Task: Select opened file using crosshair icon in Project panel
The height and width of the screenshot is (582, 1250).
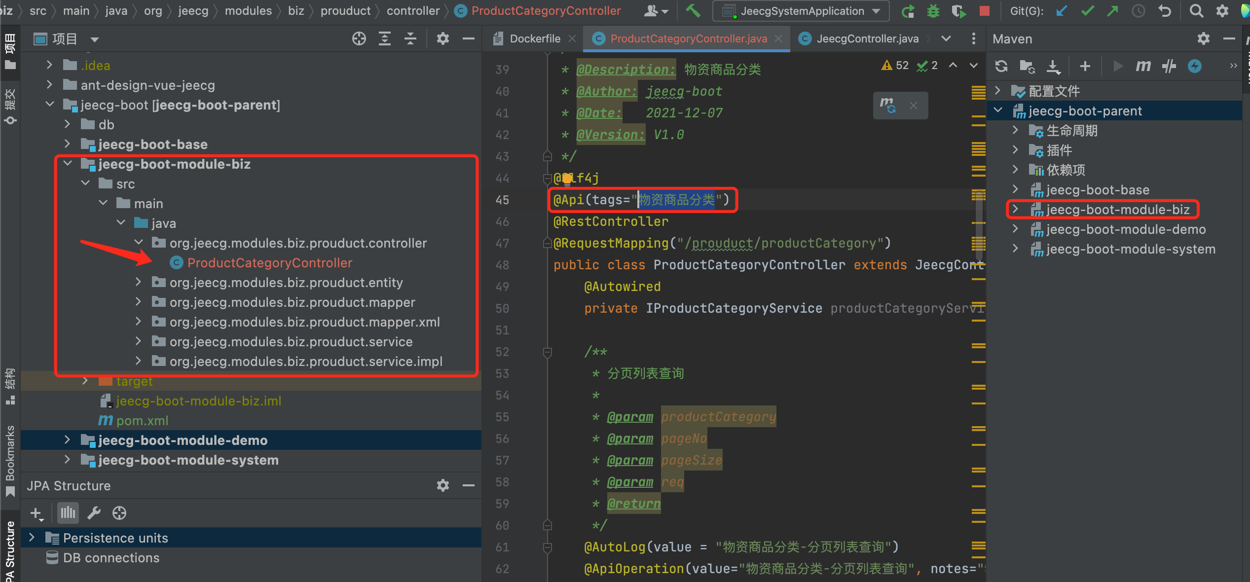Action: [359, 38]
